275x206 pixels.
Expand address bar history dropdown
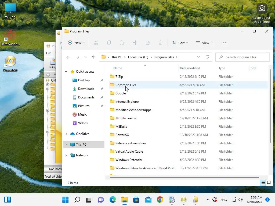(x=198, y=57)
